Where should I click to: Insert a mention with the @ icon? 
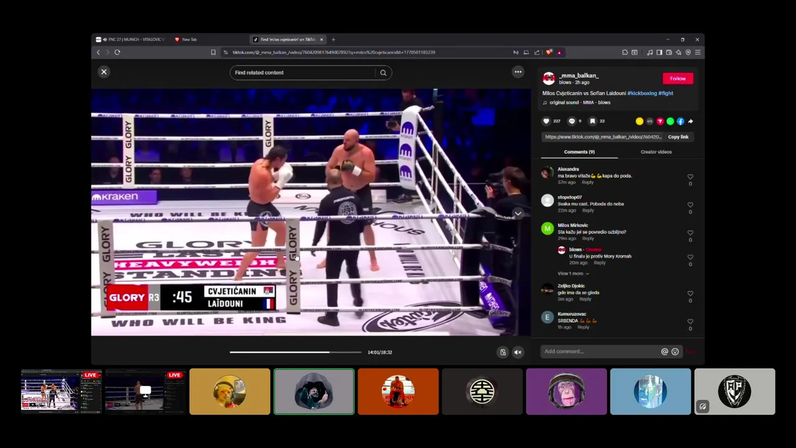pos(664,352)
